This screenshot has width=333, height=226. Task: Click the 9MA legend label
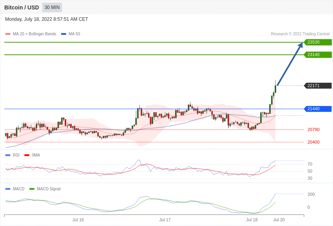(x=36, y=155)
